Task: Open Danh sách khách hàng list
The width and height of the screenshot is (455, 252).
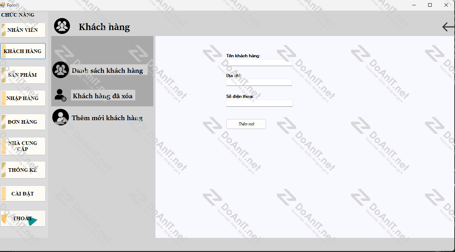Action: [x=107, y=70]
